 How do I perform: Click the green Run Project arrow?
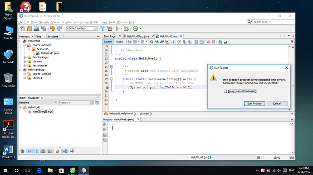point(117,28)
